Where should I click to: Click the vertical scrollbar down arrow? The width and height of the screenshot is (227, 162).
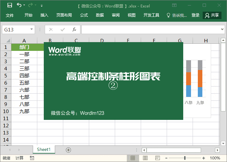(x=223, y=143)
